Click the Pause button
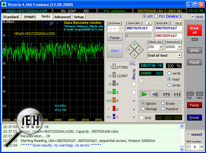 point(115,38)
